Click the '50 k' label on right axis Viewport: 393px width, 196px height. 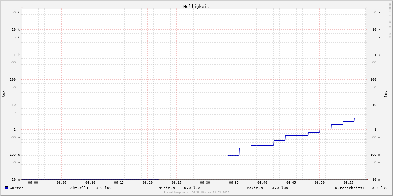click(376, 12)
